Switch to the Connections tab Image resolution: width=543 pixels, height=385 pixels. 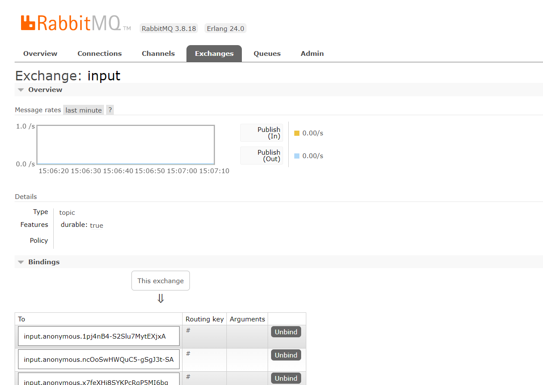click(100, 54)
